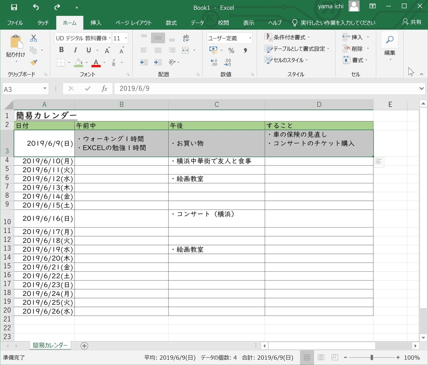Toggle bold formatting

pyautogui.click(x=61, y=50)
